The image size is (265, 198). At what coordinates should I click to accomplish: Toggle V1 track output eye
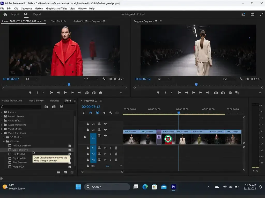tap(105, 136)
